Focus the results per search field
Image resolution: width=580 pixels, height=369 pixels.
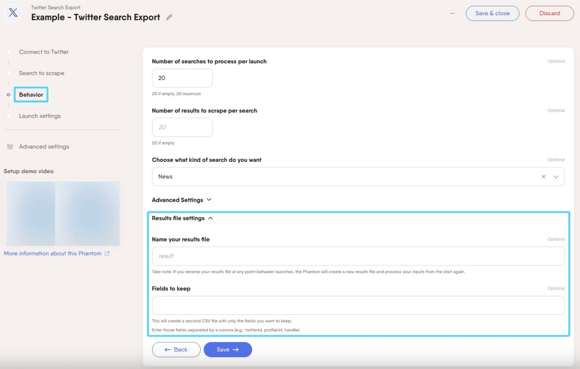click(182, 127)
